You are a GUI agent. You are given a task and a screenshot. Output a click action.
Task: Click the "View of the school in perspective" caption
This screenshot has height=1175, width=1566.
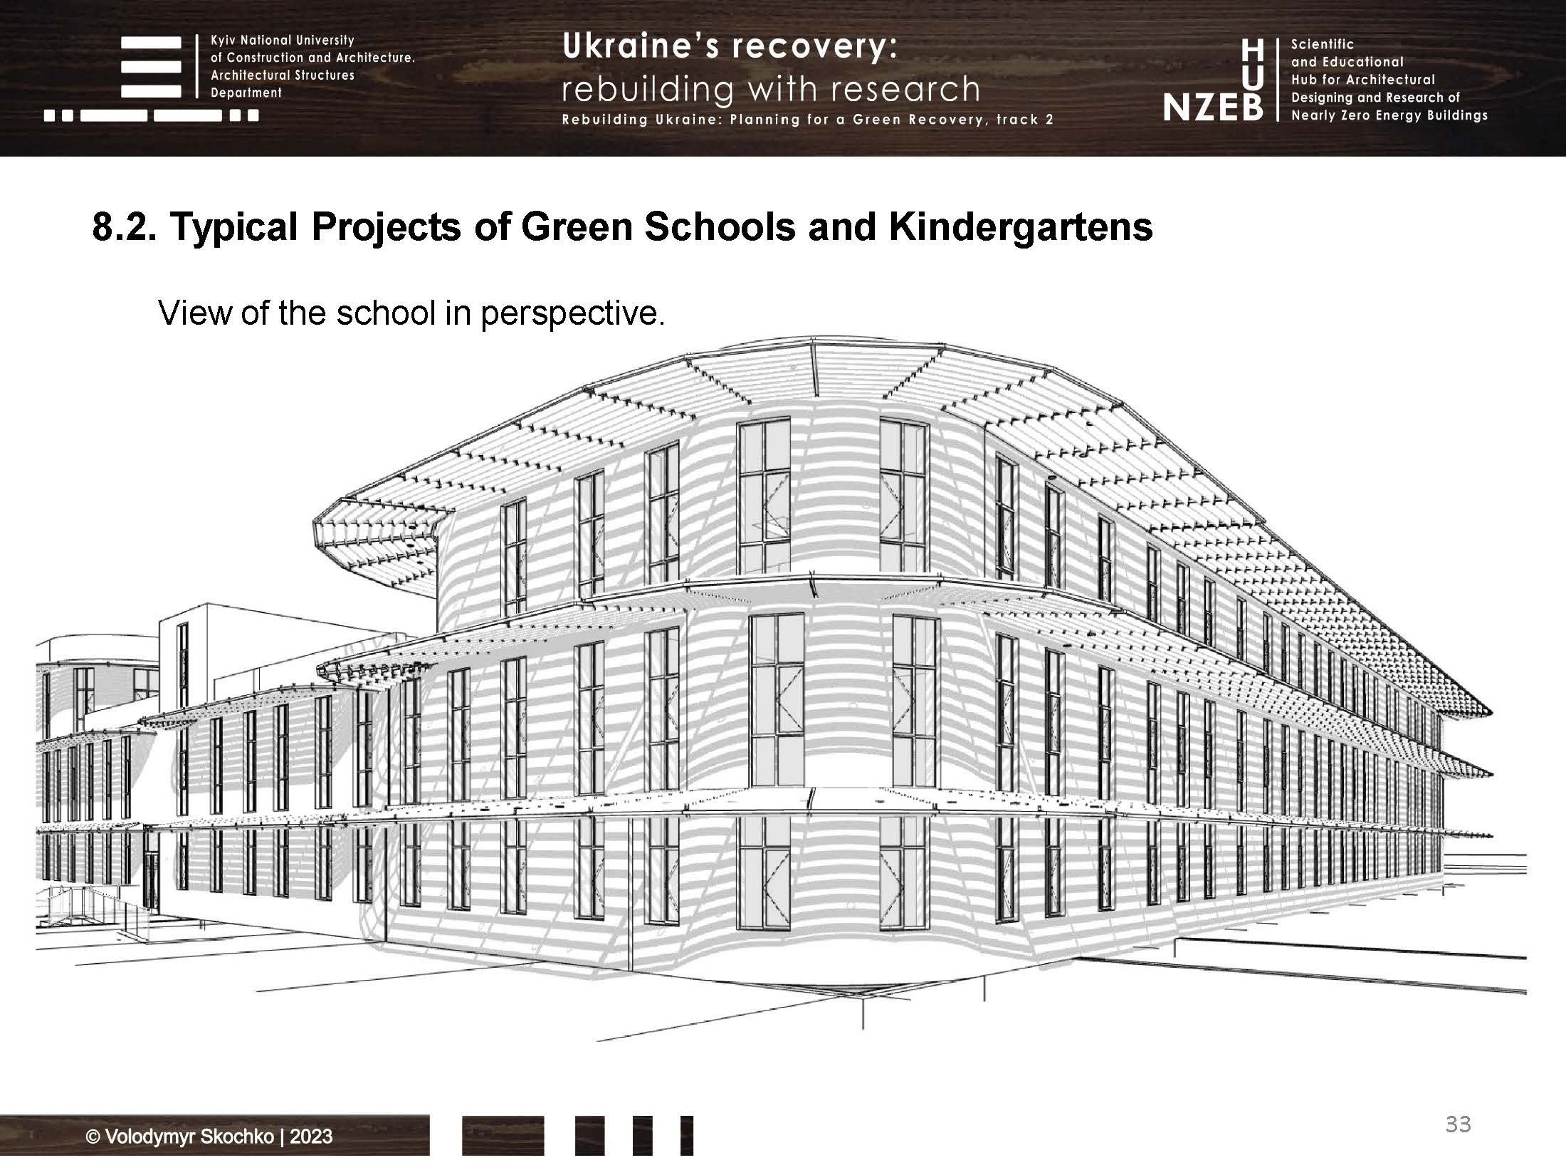[411, 313]
